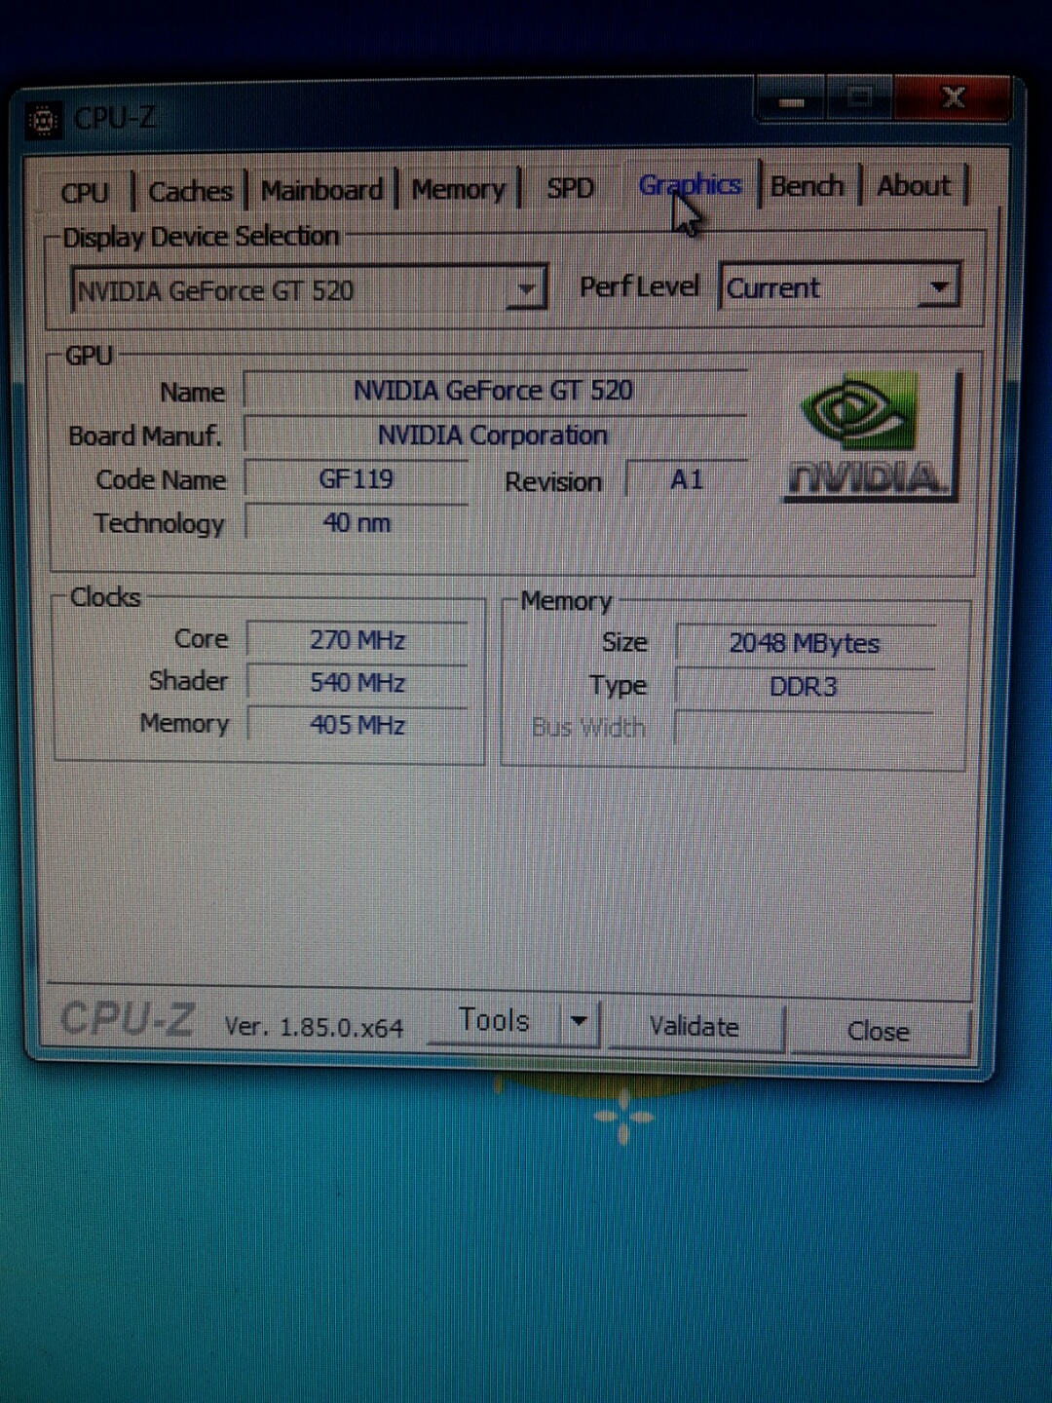Screen dimensions: 1052x1403
Task: Click the Core clock value 270 MHz
Action: 357,640
